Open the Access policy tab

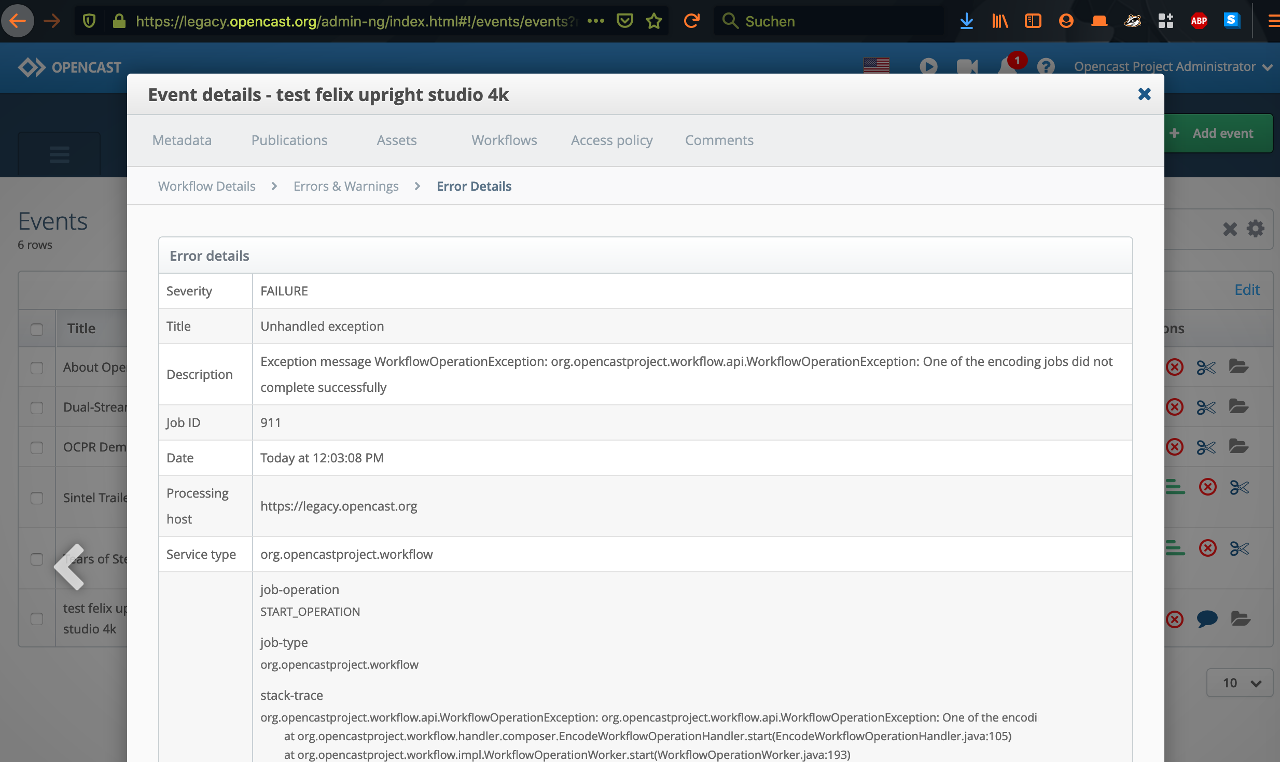click(x=611, y=140)
